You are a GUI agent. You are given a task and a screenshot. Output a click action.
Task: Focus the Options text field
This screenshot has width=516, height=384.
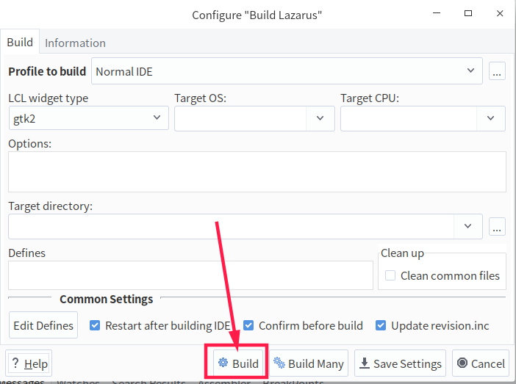coord(257,172)
